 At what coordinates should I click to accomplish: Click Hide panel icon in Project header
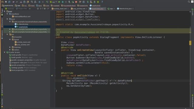point(48,9)
